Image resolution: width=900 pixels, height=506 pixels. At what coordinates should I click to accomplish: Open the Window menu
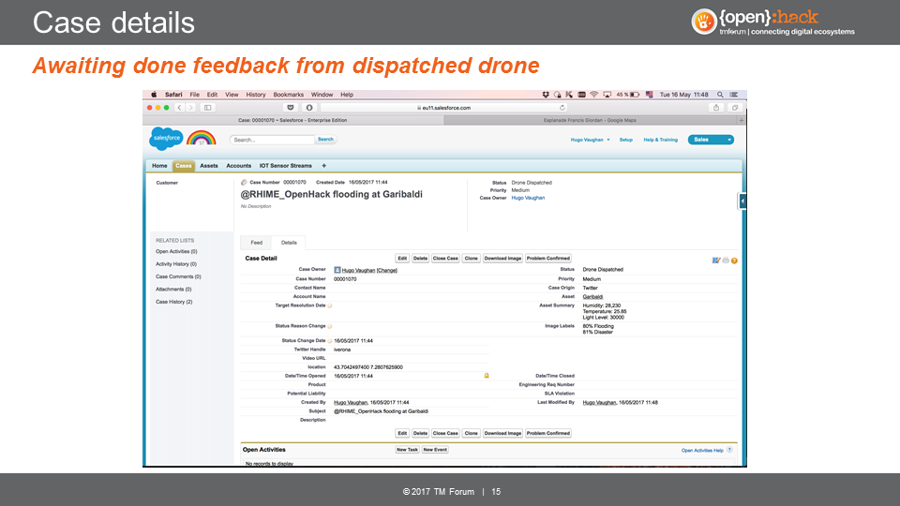coord(322,95)
